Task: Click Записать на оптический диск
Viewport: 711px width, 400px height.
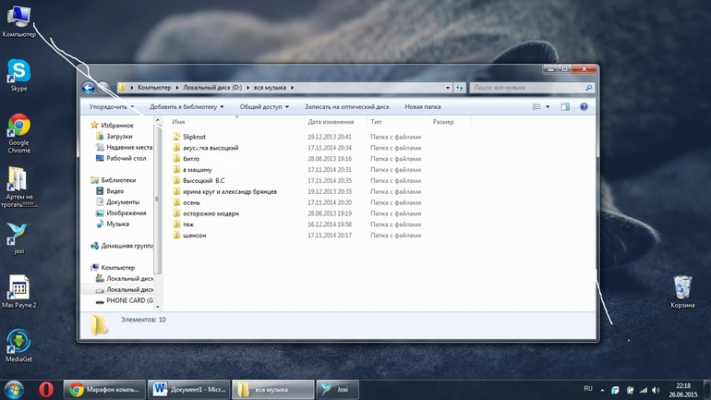Action: [x=346, y=107]
